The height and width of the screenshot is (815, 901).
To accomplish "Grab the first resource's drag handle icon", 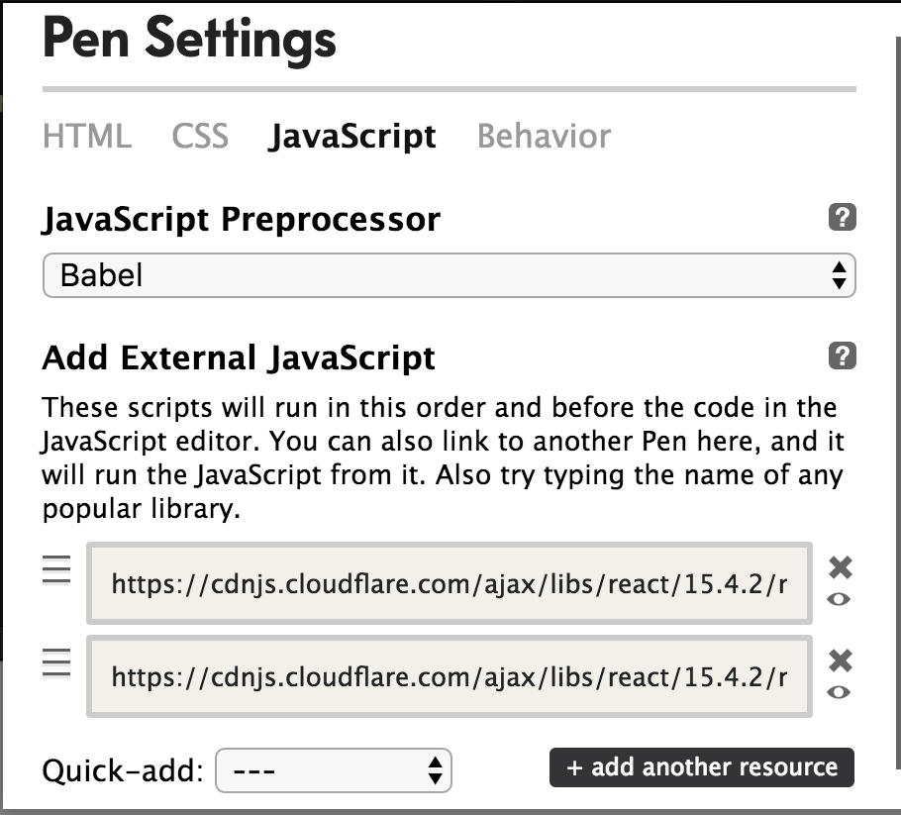I will [x=56, y=570].
